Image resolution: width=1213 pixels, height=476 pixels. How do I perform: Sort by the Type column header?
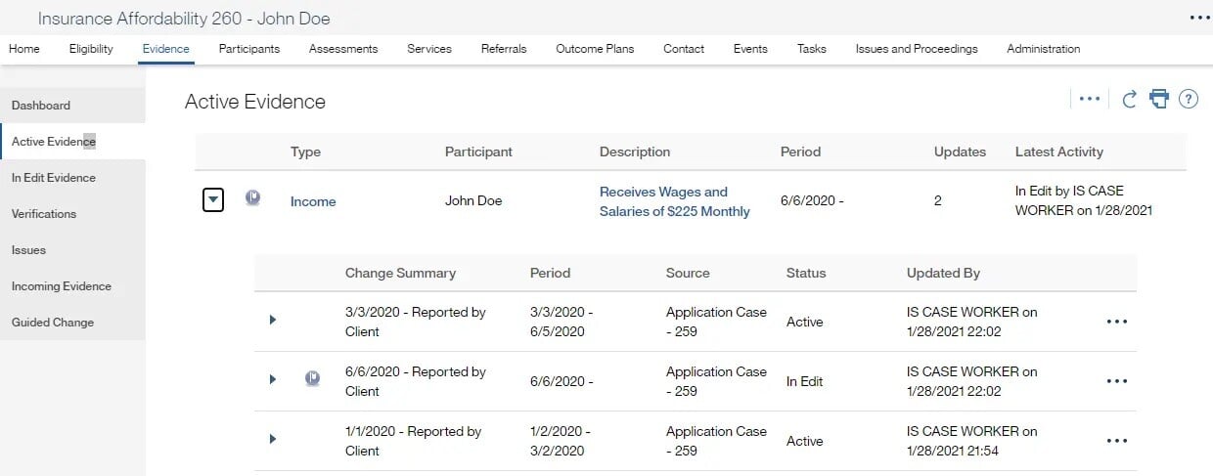[305, 151]
